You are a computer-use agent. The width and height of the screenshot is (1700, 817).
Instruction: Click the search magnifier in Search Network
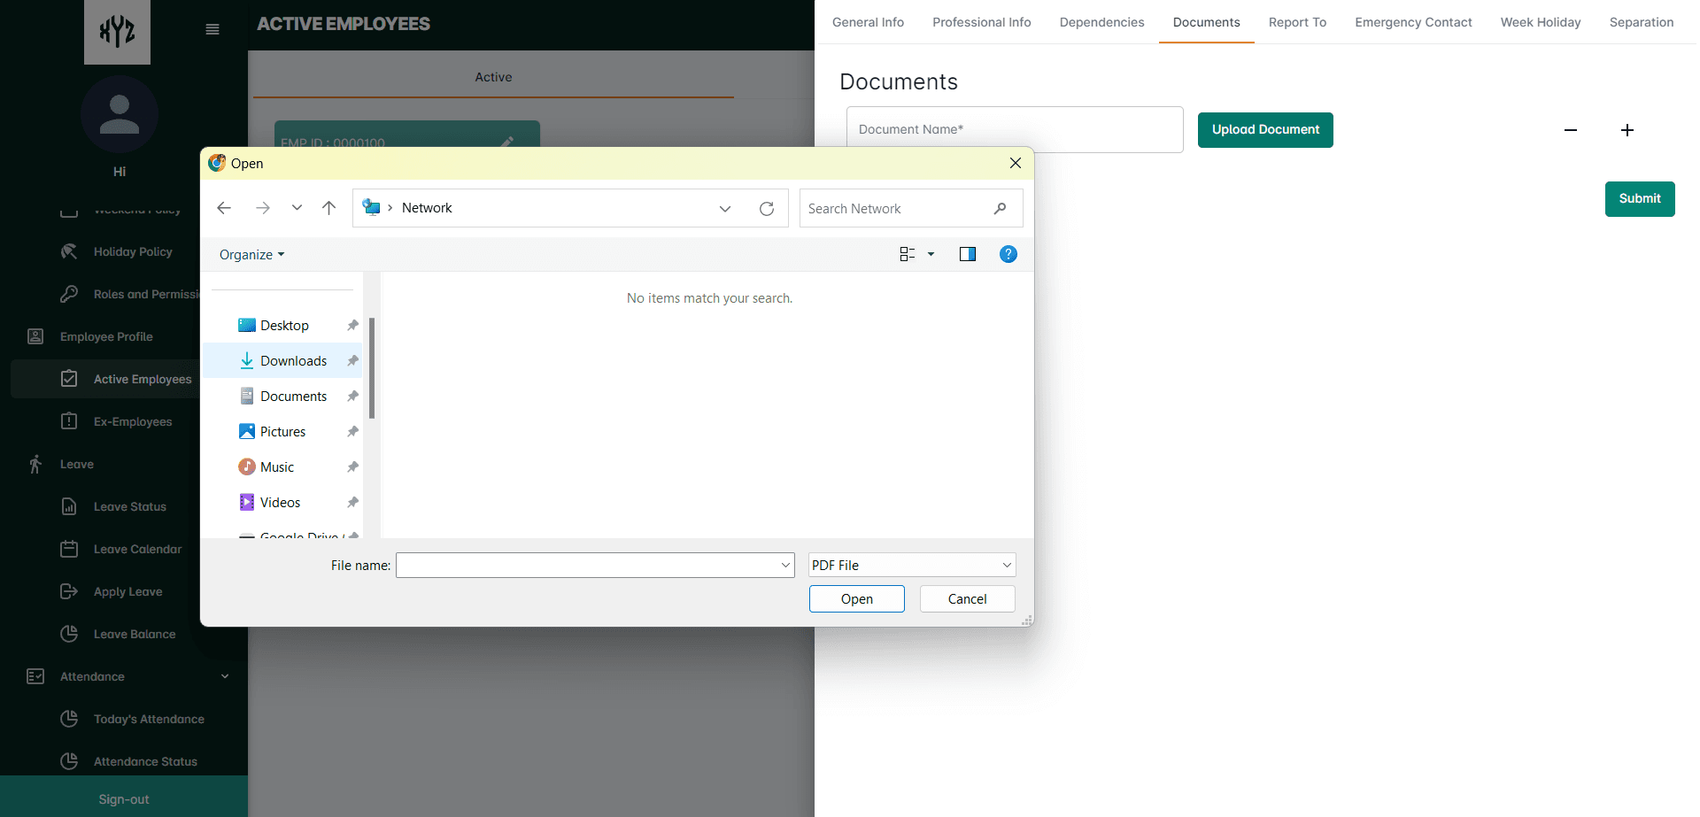coord(1000,209)
